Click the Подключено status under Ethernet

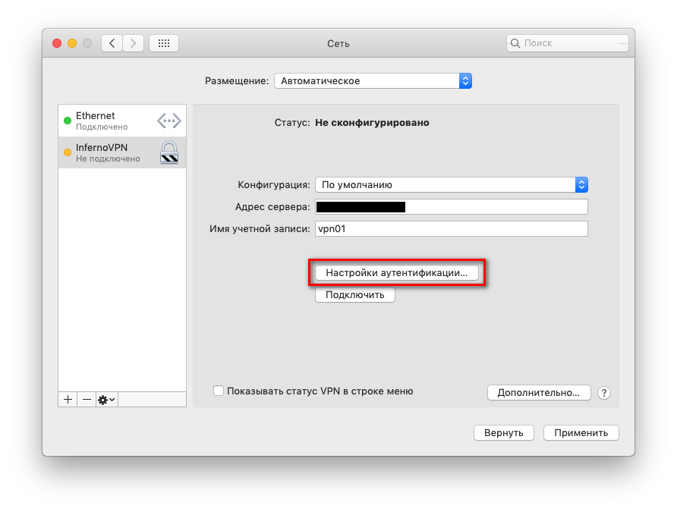coord(102,127)
